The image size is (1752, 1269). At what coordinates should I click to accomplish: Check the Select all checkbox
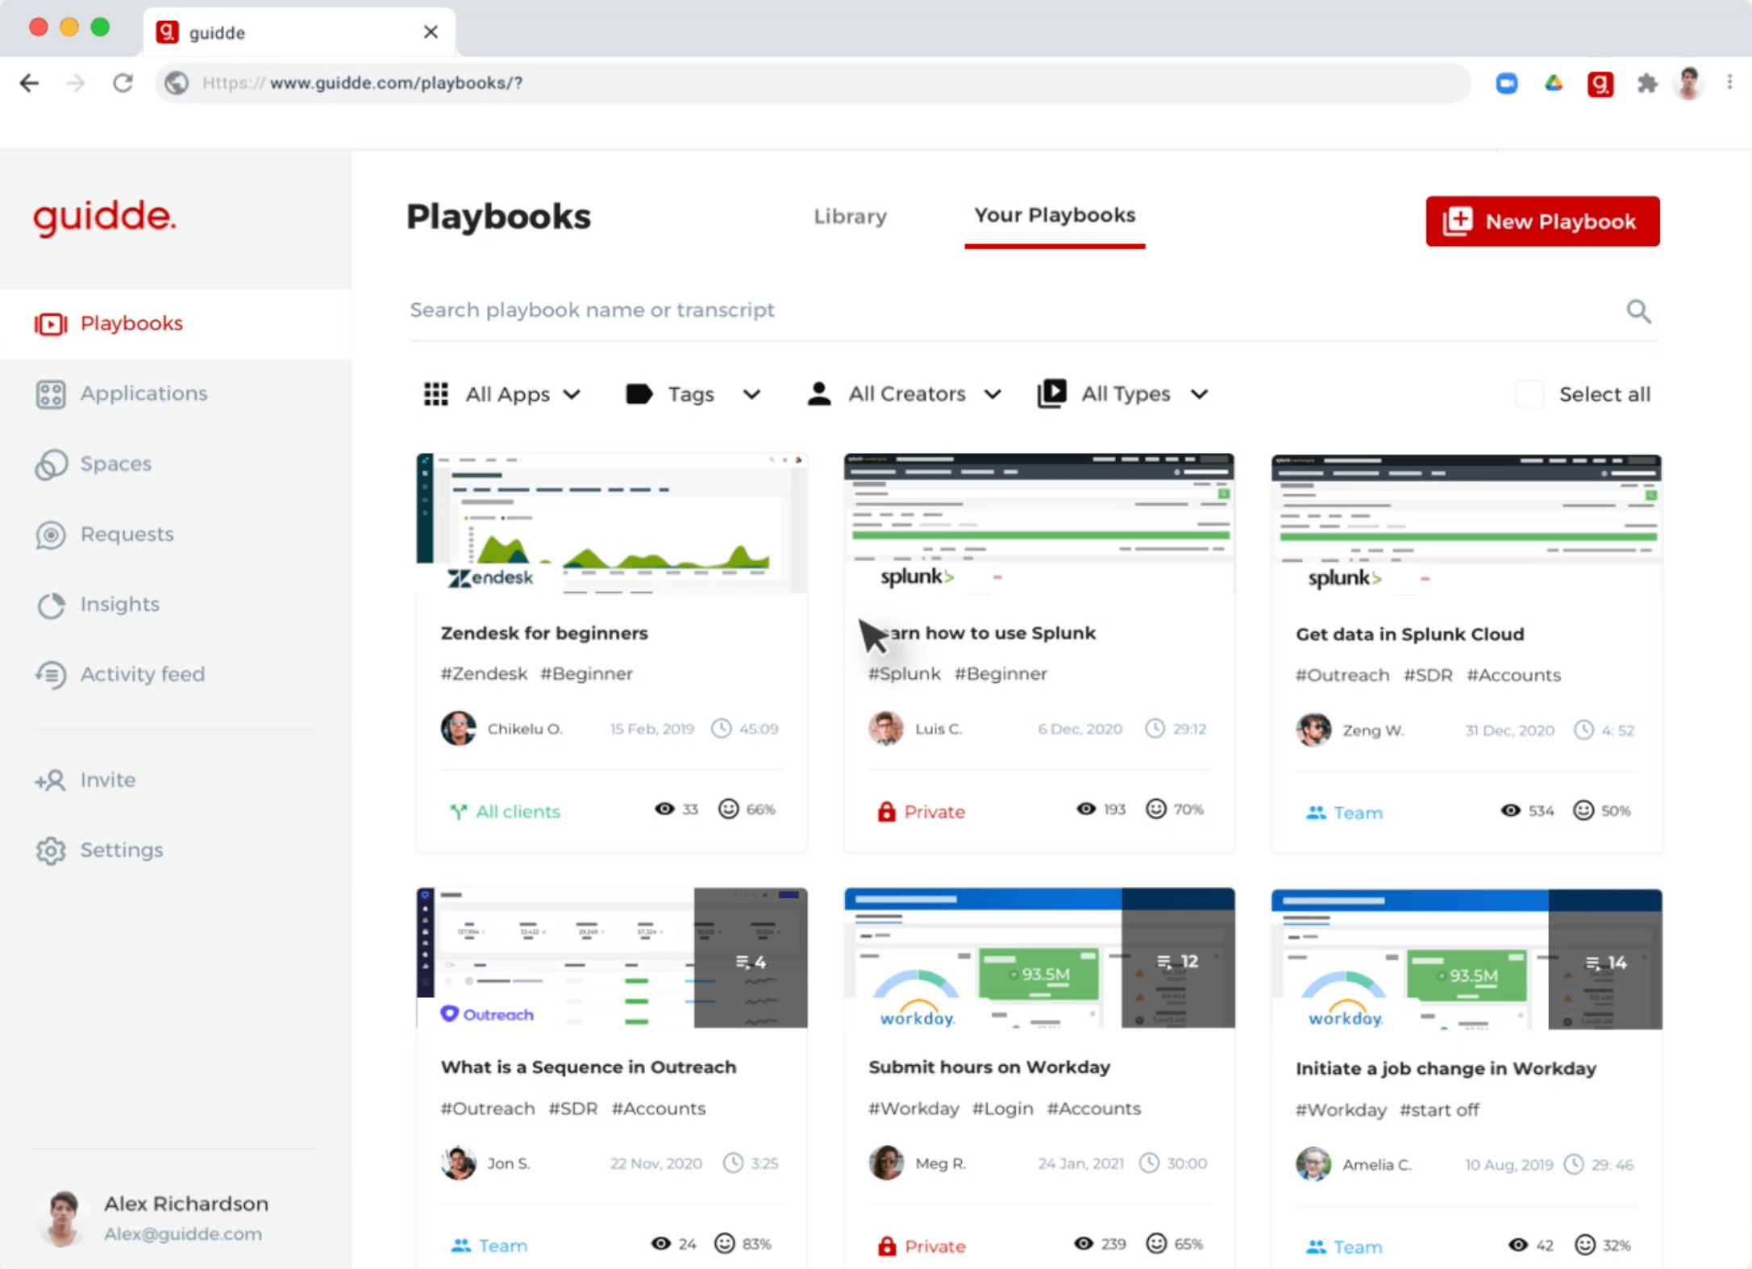click(1529, 394)
